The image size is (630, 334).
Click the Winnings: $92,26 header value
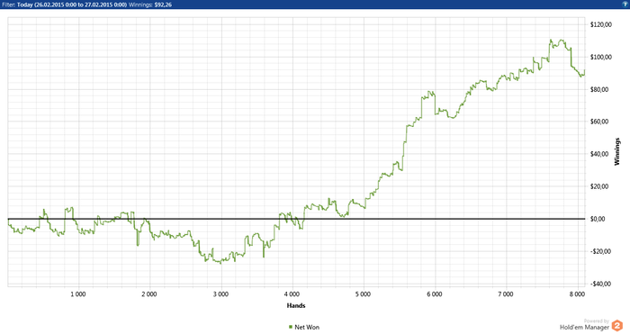click(150, 5)
